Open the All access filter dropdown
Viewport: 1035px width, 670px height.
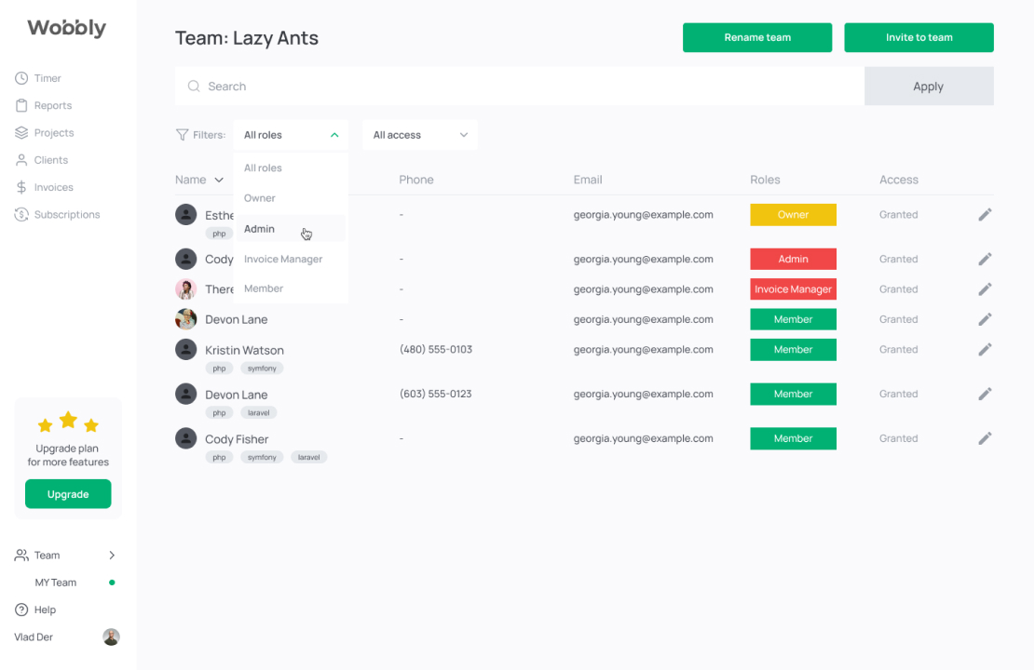(x=420, y=135)
